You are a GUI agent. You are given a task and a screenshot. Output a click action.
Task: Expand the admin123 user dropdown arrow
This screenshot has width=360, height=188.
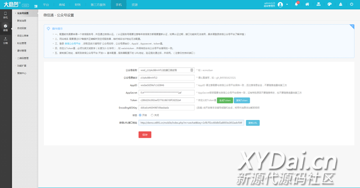pos(287,4)
